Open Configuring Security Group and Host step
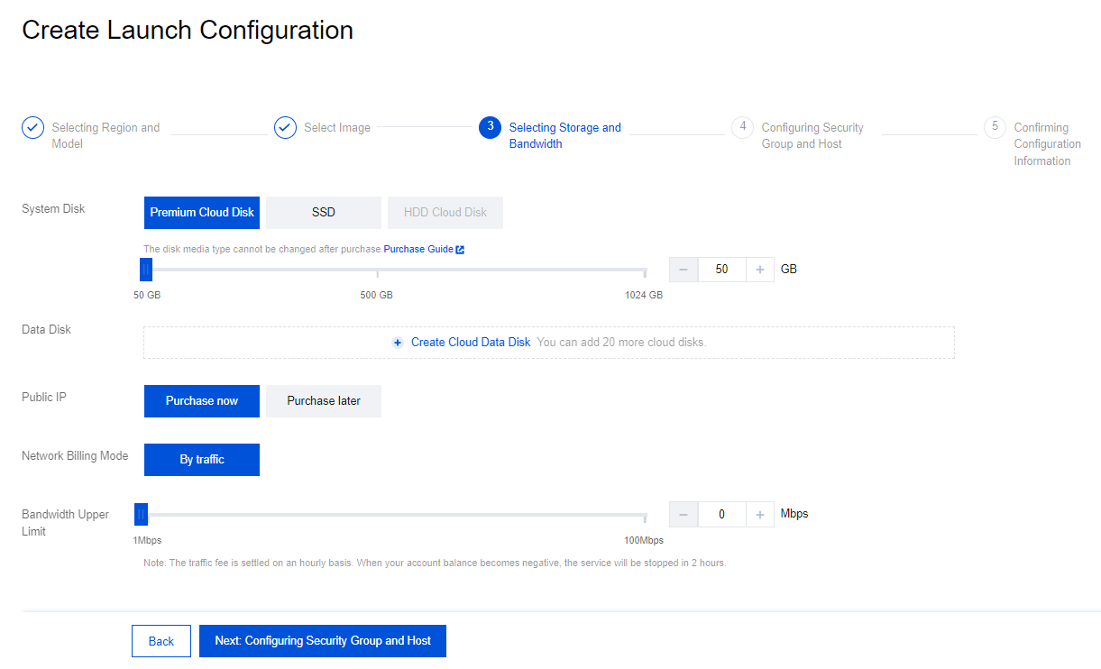Viewport: 1101px width, 669px height. [812, 136]
